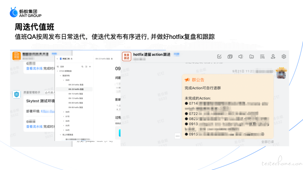Viewport: 303px width, 170px height.
Task: Click the blurred 部署环境 link value
Action: point(48,111)
